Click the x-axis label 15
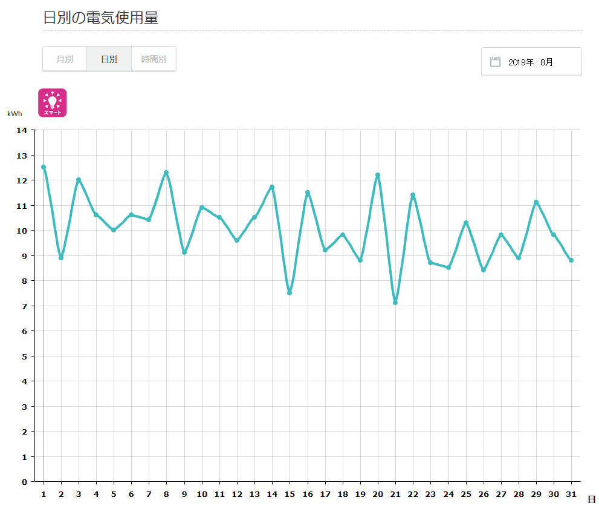The image size is (599, 509). coord(290,494)
